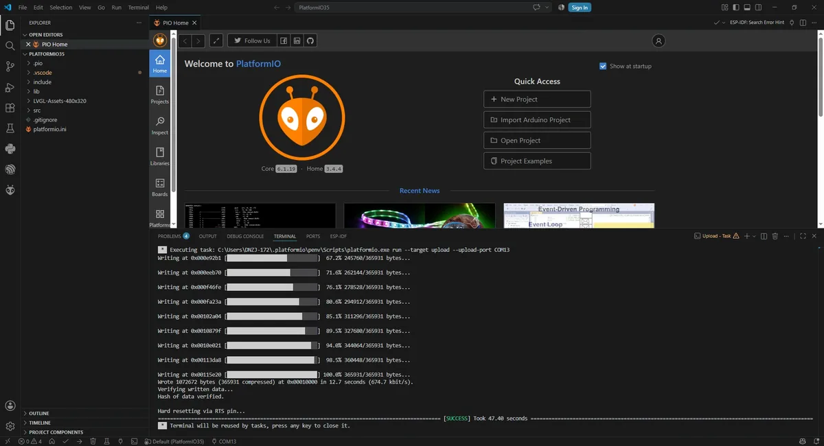Open the Selection menu
This screenshot has height=446, width=824.
click(x=61, y=8)
